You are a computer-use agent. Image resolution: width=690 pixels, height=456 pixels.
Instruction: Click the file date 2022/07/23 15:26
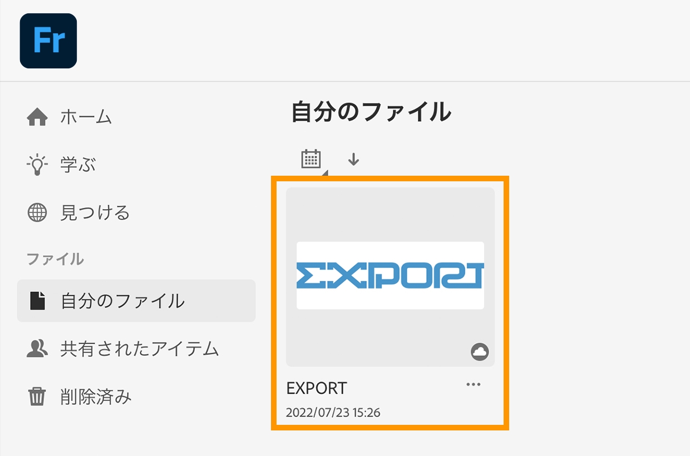click(333, 413)
